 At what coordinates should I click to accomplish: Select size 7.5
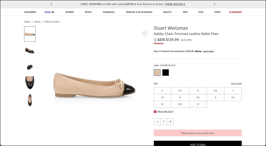pyautogui.click(x=162, y=97)
